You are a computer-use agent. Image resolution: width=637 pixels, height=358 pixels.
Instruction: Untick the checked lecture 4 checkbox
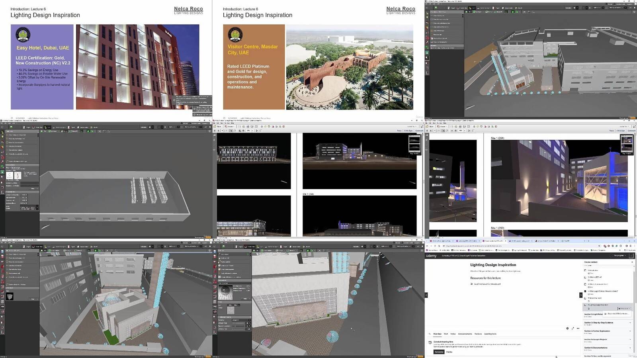tap(585, 291)
